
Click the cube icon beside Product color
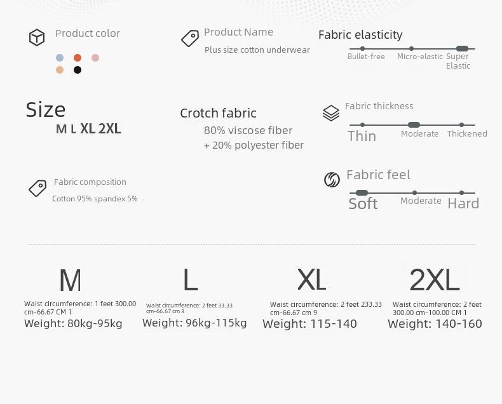37,37
